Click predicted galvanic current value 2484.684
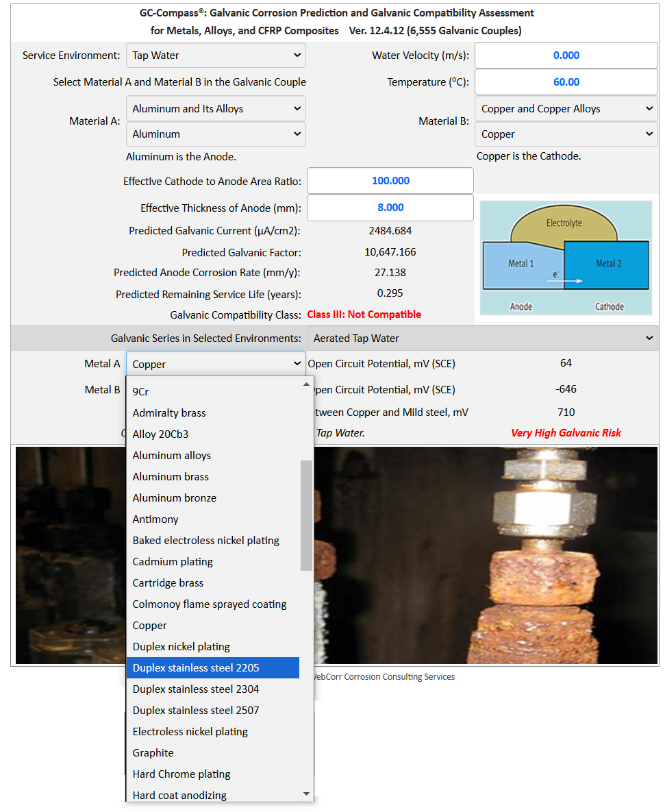Image resolution: width=665 pixels, height=812 pixels. [390, 230]
